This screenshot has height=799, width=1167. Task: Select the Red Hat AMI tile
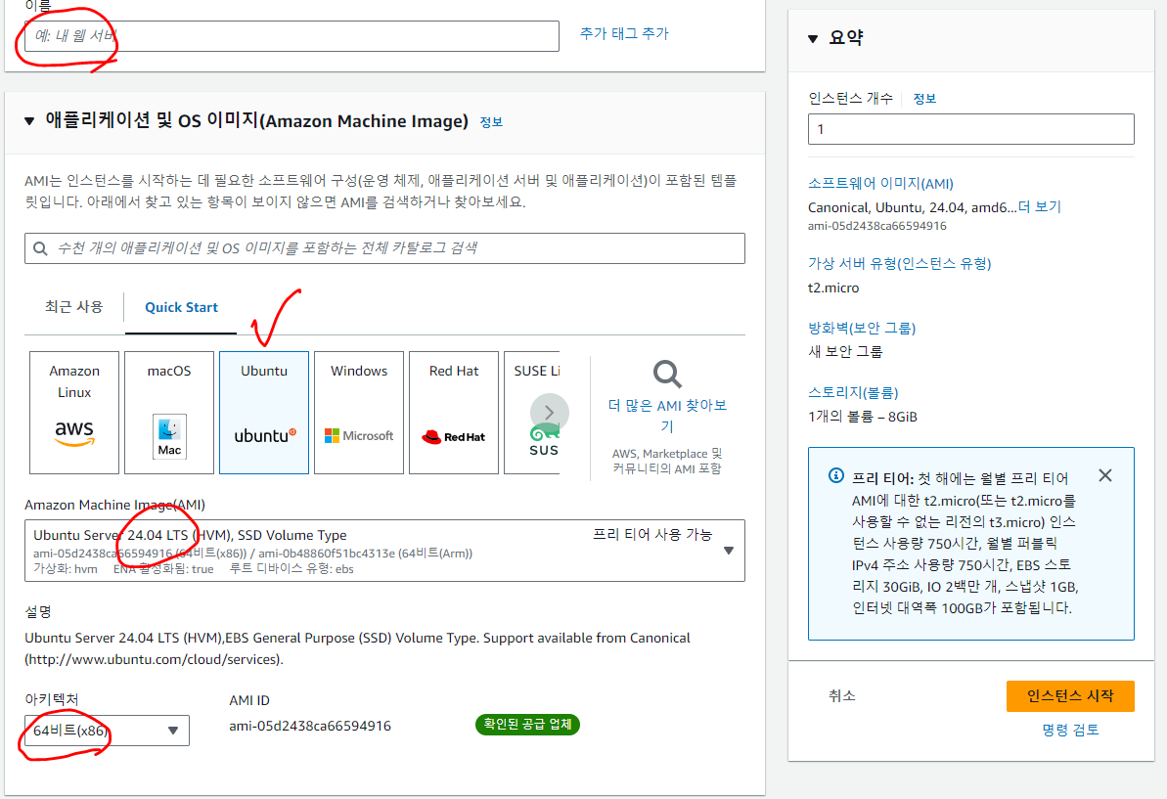click(454, 413)
